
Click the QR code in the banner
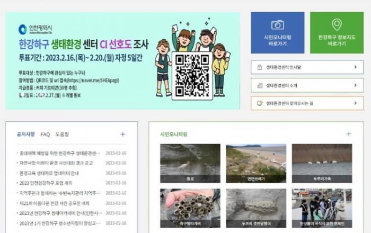(x=192, y=75)
